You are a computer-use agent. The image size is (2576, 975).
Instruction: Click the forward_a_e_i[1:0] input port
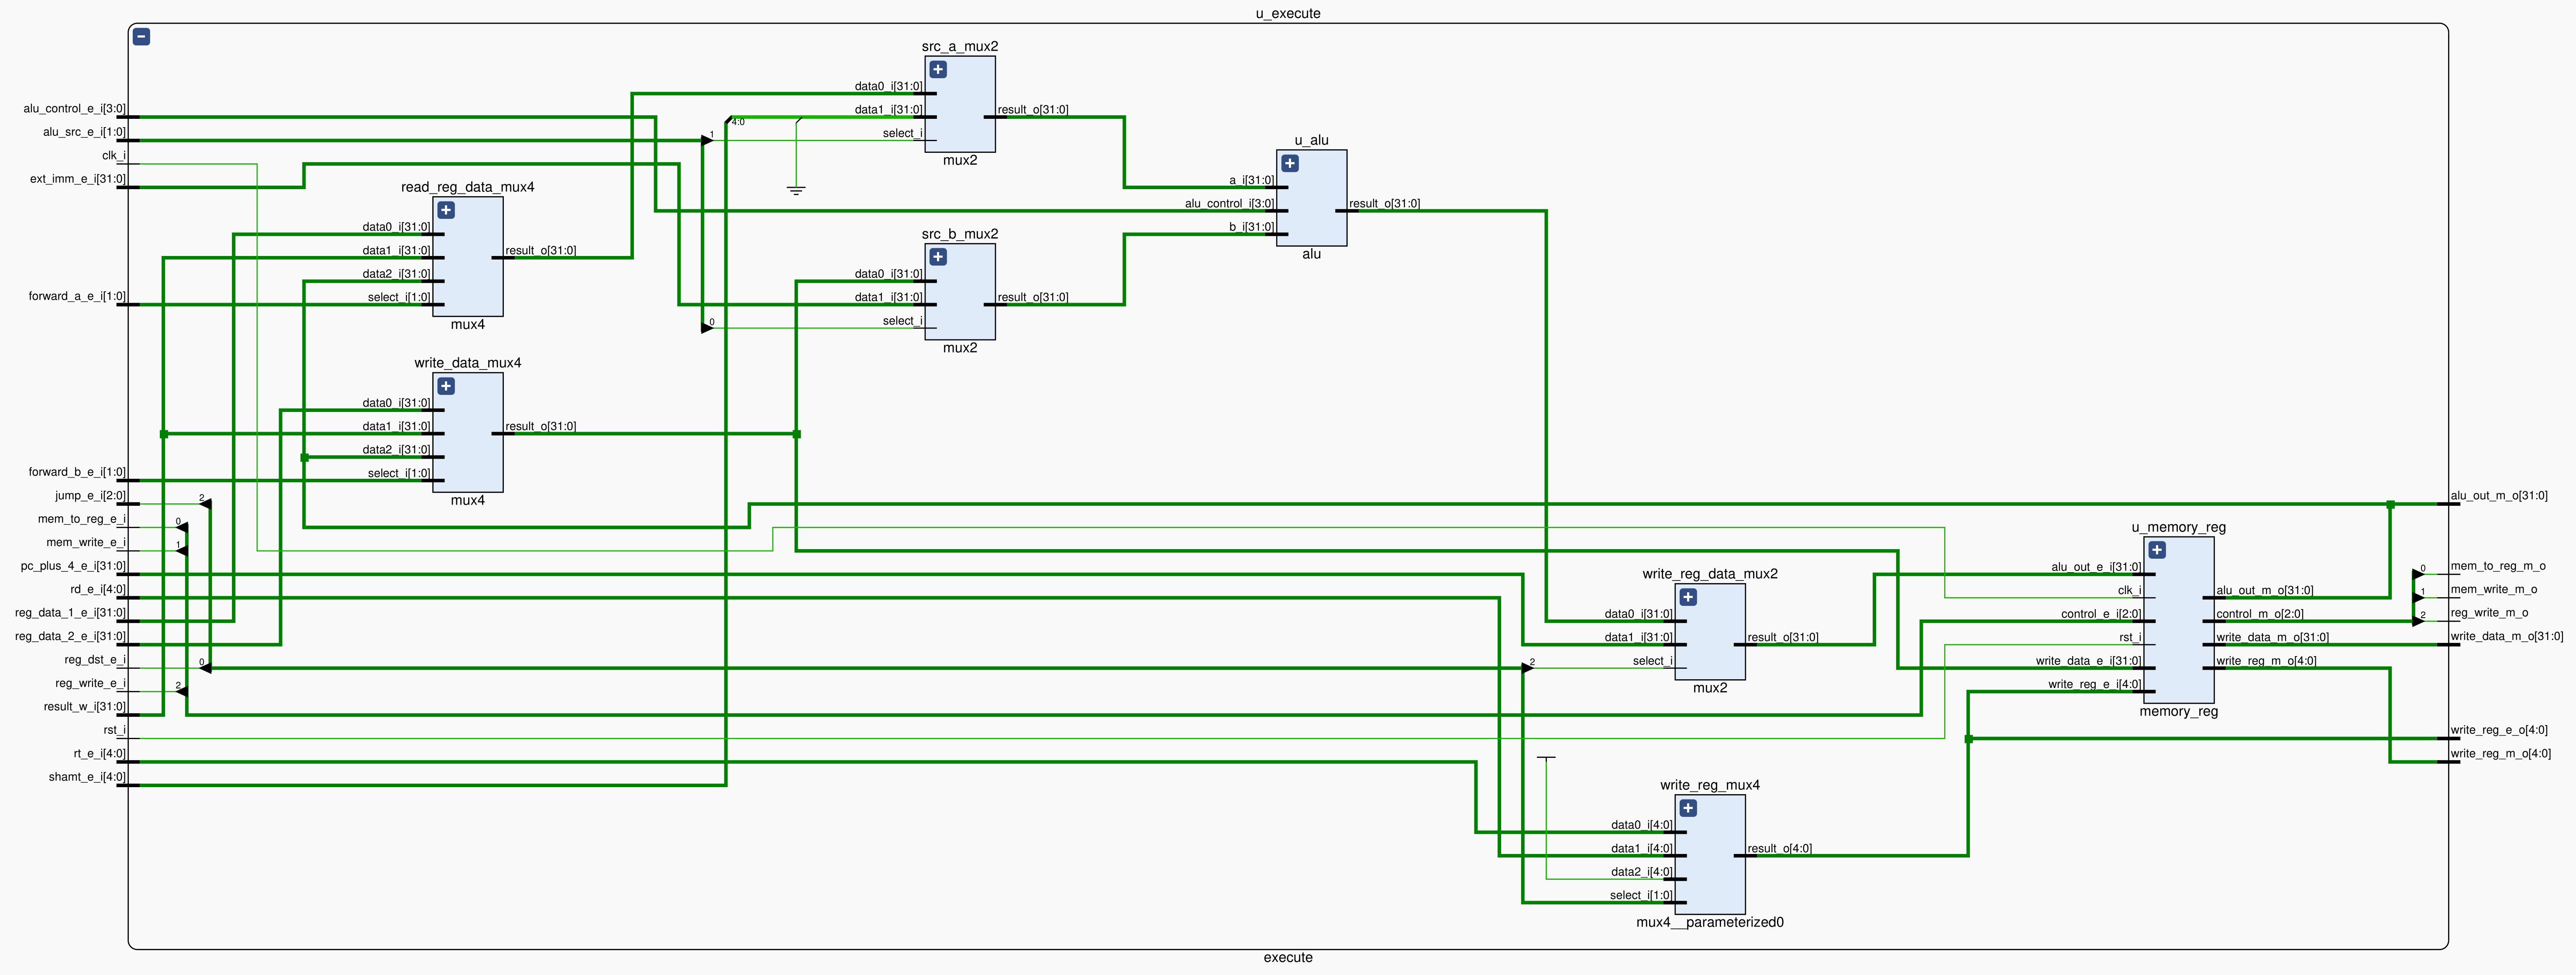(77, 296)
